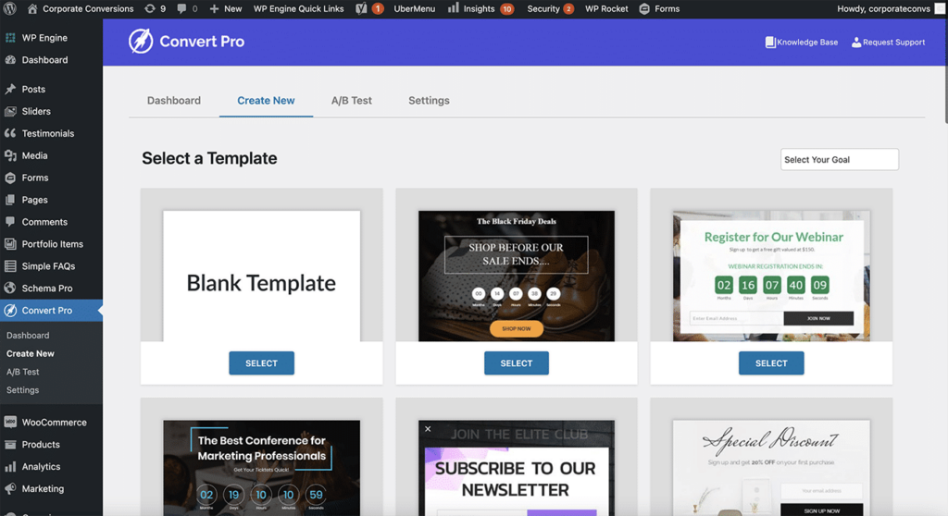
Task: Switch to the Settings tab
Action: click(x=429, y=100)
